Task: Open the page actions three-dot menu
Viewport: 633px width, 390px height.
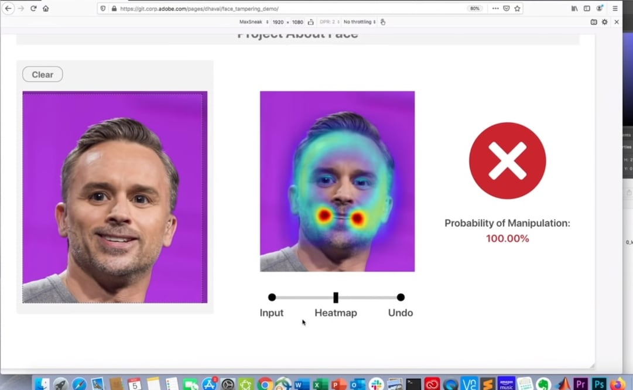Action: pyautogui.click(x=495, y=9)
